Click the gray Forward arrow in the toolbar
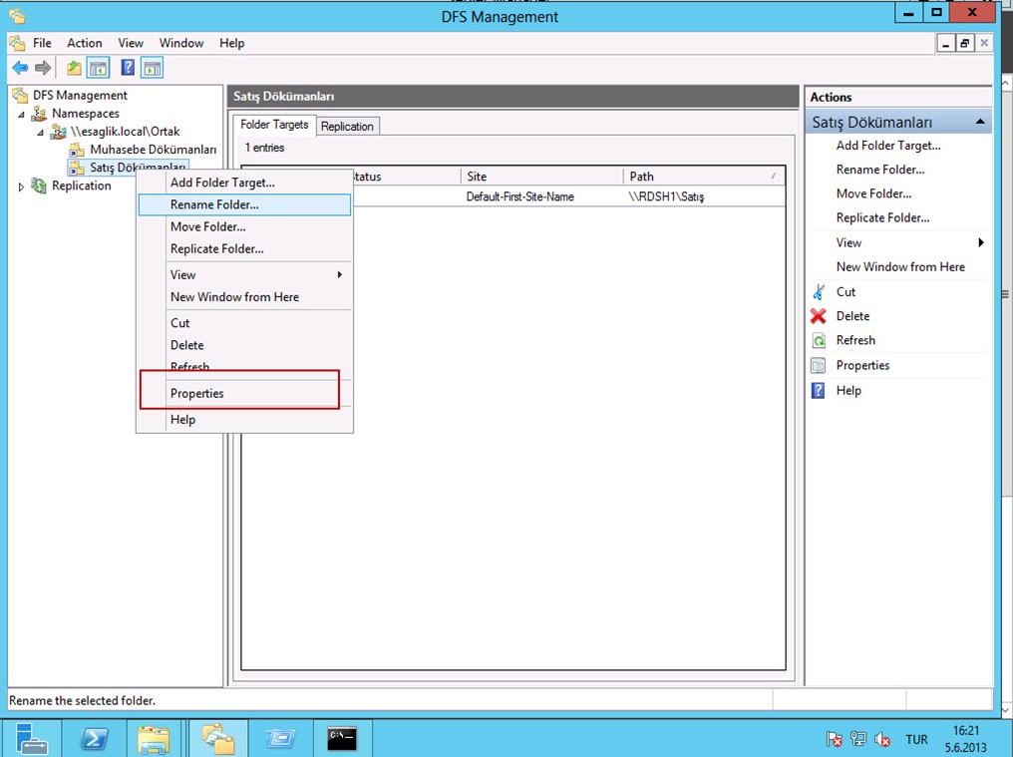The height and width of the screenshot is (757, 1013). point(43,67)
